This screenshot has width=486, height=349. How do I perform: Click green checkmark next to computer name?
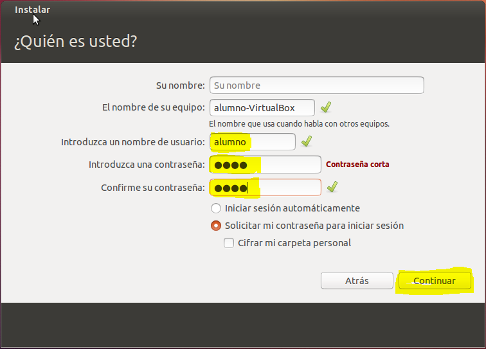coord(326,107)
